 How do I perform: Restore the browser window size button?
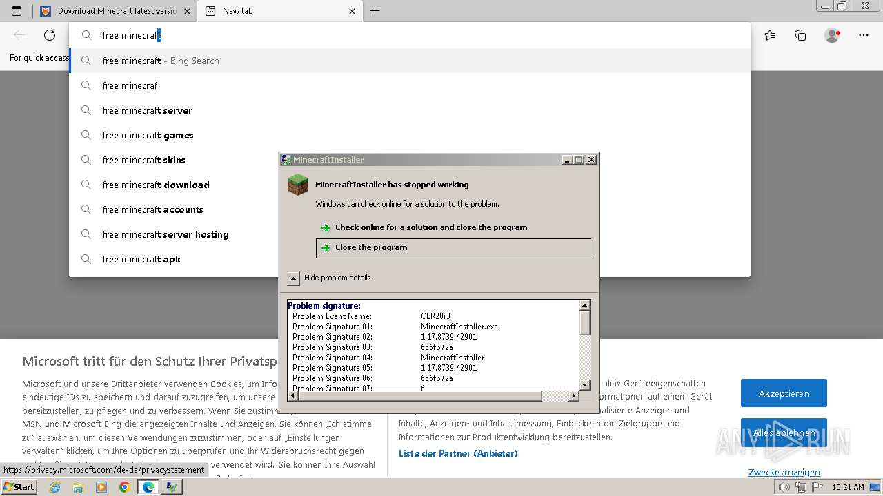(842, 6)
